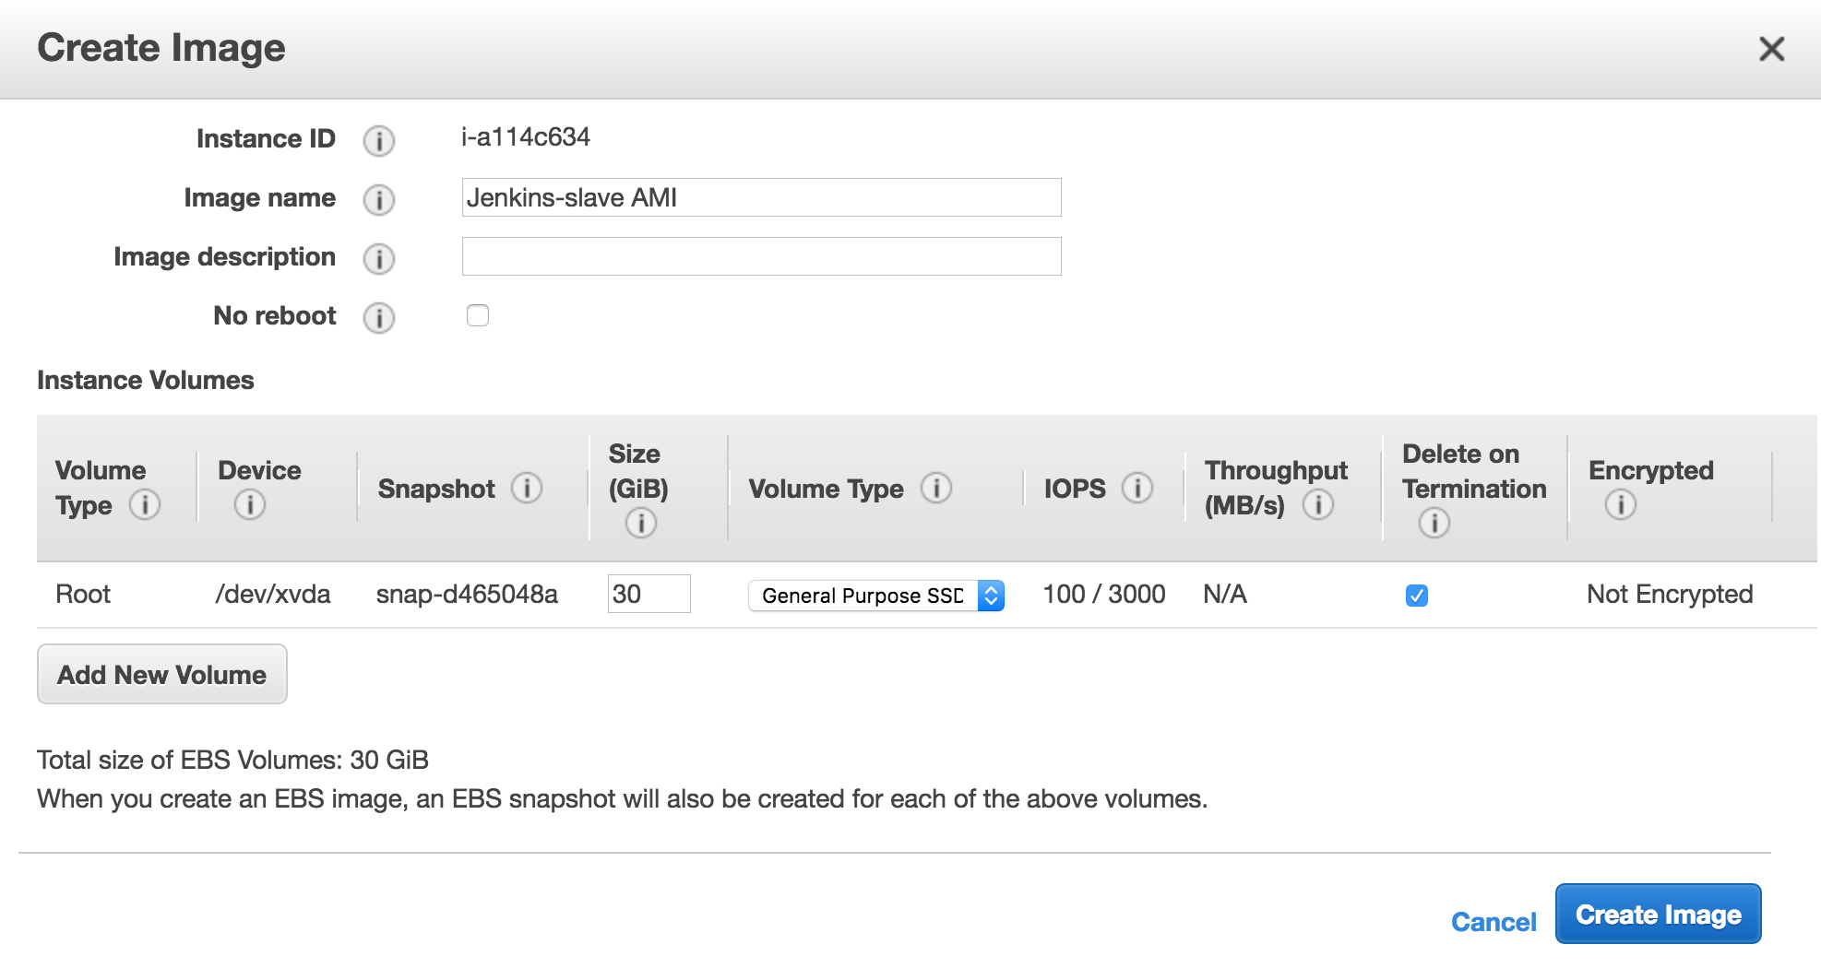Click the Delete on Termination info icon
Viewport: 1821px width, 968px height.
[1434, 523]
